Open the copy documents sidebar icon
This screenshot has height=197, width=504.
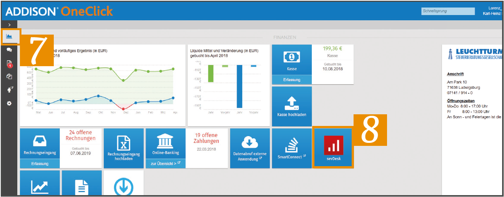9,76
